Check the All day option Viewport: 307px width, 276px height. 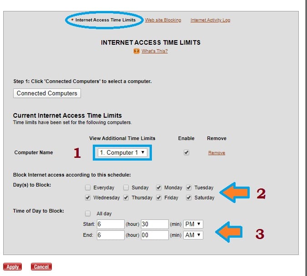point(88,214)
